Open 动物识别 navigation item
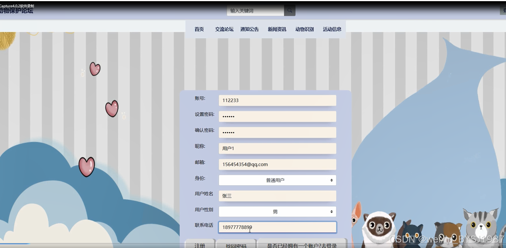 click(x=304, y=29)
